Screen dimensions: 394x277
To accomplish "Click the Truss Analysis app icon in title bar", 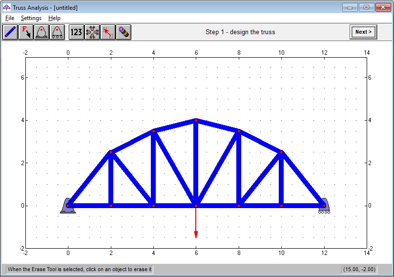I will coord(6,7).
